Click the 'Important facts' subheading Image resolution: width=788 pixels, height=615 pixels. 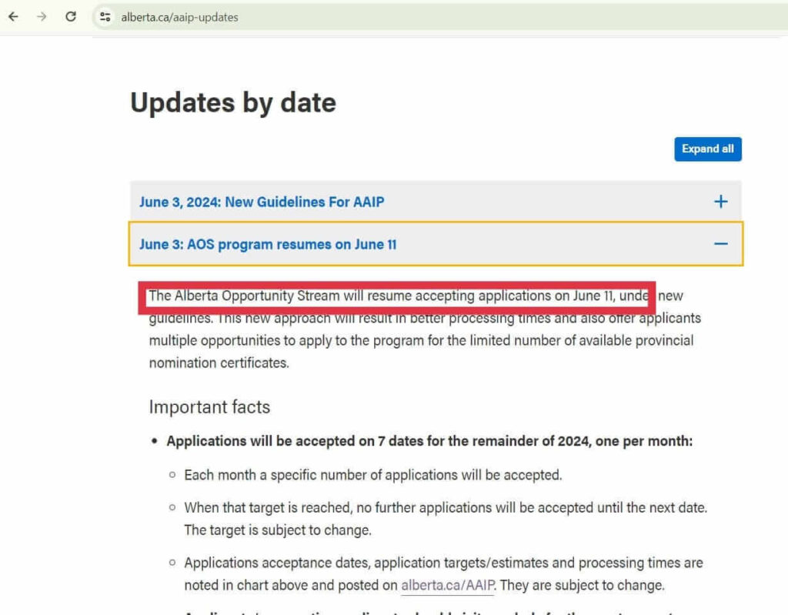[209, 406]
